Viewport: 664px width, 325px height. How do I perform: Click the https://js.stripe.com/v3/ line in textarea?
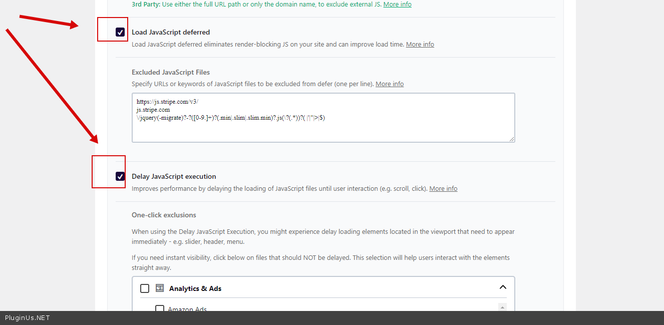(x=167, y=102)
